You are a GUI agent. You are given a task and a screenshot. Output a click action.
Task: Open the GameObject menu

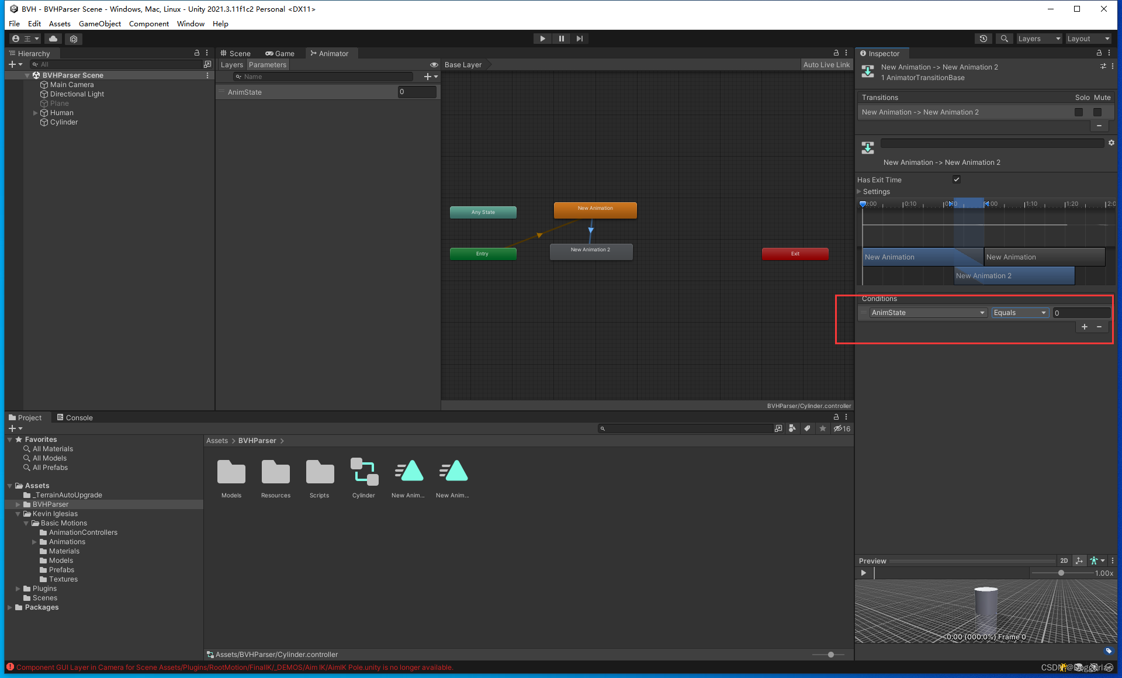point(99,24)
